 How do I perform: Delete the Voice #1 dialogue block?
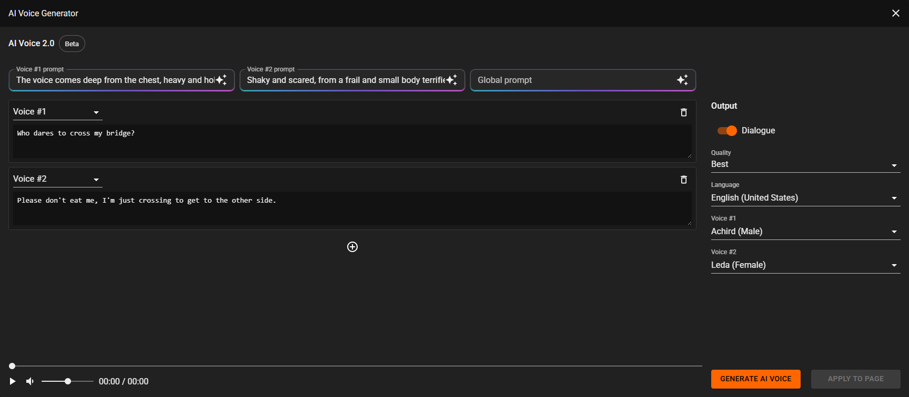tap(684, 112)
